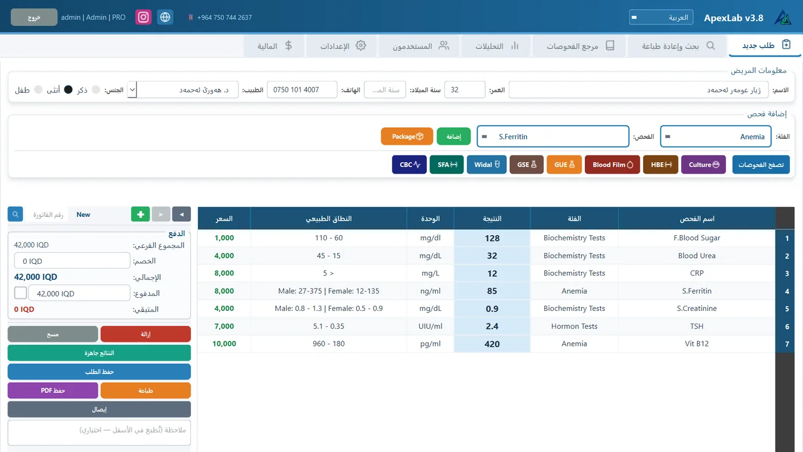Go to previous invoice arrow

point(182,215)
